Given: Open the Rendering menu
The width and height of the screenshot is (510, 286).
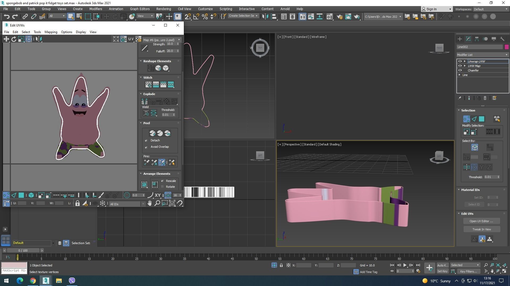Looking at the screenshot, I should click(x=163, y=9).
